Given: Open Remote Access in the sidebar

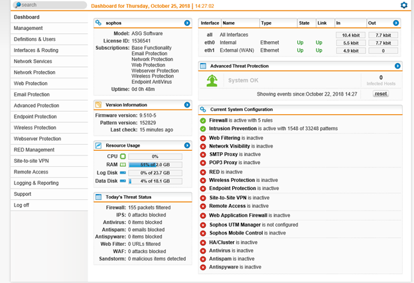Looking at the screenshot, I should click(49, 172).
